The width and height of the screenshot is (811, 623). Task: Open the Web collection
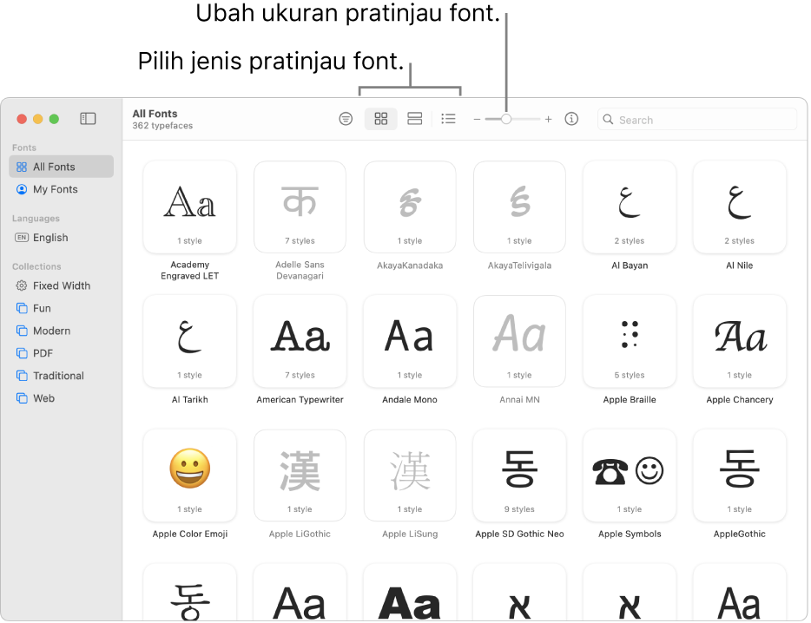pyautogui.click(x=61, y=398)
